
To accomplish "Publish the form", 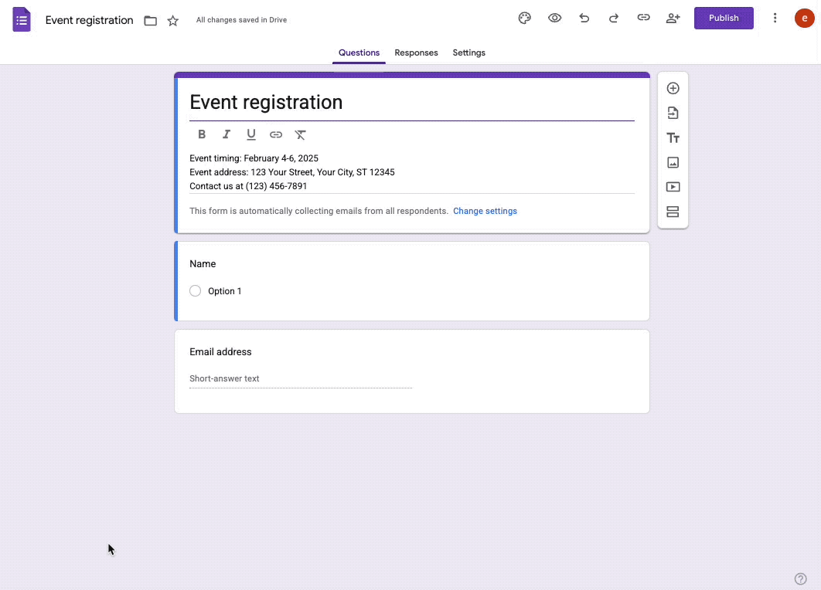I will 724,17.
